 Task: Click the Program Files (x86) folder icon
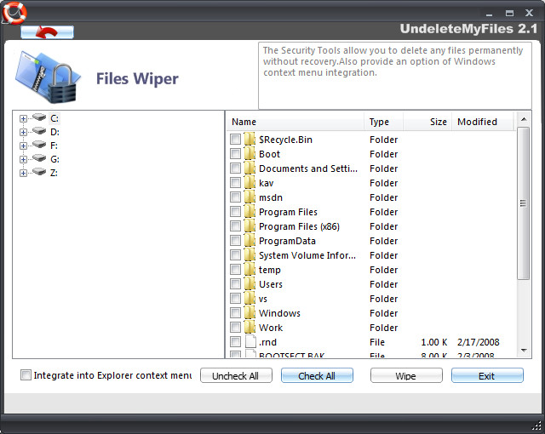250,226
